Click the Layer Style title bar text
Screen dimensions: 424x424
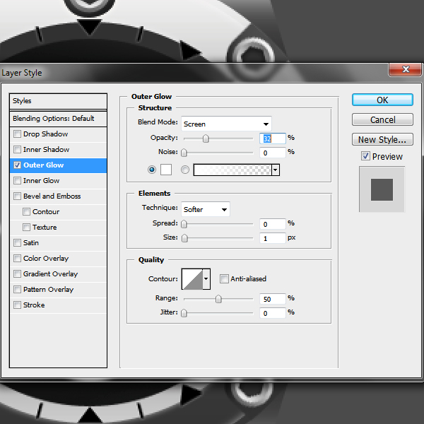[22, 73]
